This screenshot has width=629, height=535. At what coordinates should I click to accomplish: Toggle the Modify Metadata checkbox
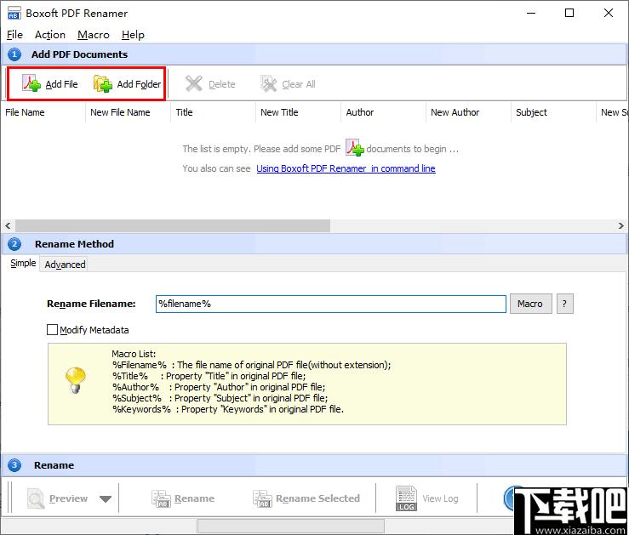(x=52, y=330)
